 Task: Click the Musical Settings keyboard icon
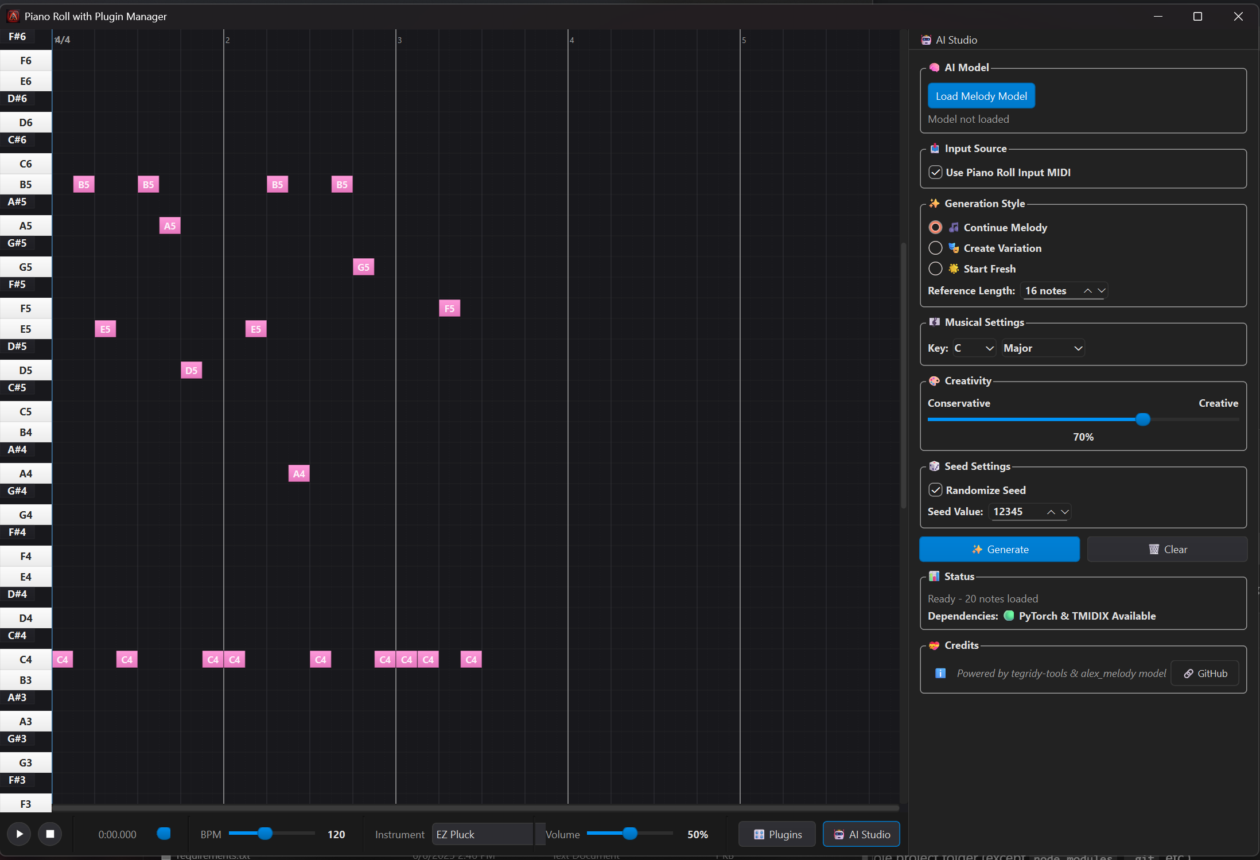pos(935,322)
